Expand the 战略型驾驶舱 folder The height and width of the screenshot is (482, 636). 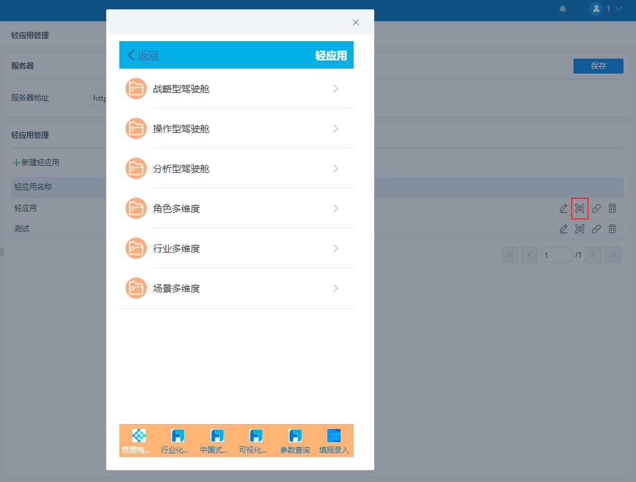pyautogui.click(x=237, y=89)
